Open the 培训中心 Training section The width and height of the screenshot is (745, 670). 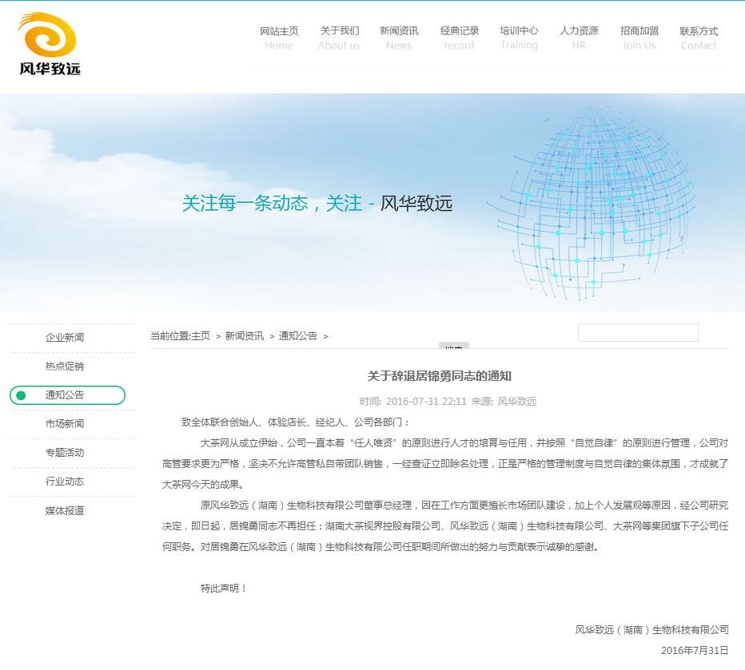click(519, 38)
